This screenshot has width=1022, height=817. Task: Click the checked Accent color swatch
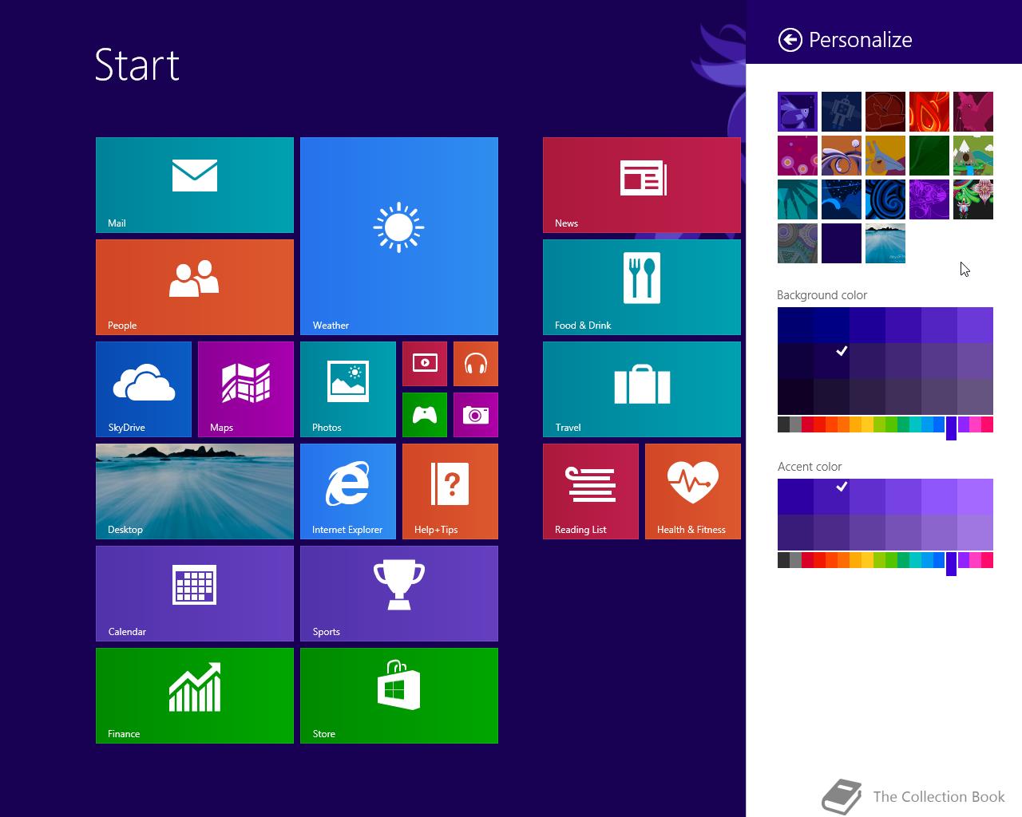click(x=831, y=496)
